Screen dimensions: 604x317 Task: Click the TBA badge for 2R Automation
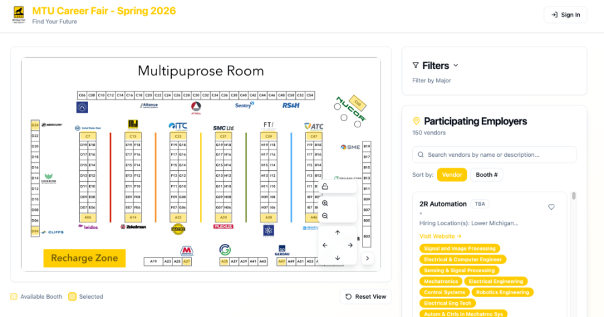click(480, 204)
